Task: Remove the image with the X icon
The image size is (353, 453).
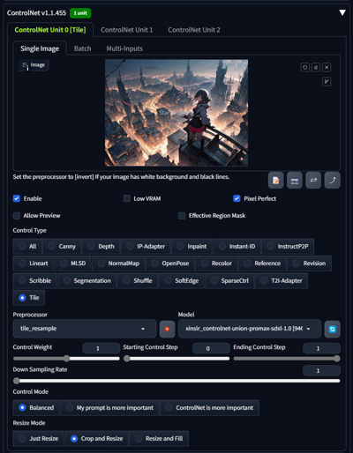Action: click(327, 68)
